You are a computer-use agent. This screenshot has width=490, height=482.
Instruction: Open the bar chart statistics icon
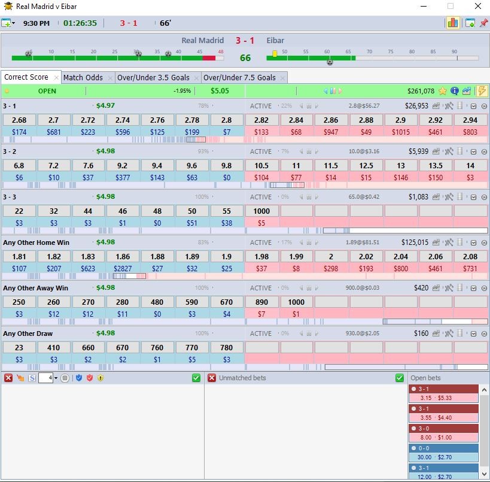pos(452,23)
